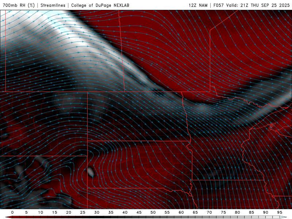Click the colorbar tick label '10'
The image size is (292, 219).
(x=41, y=212)
